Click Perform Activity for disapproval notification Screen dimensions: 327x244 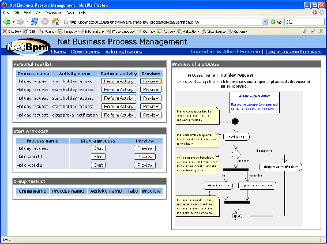pos(119,115)
